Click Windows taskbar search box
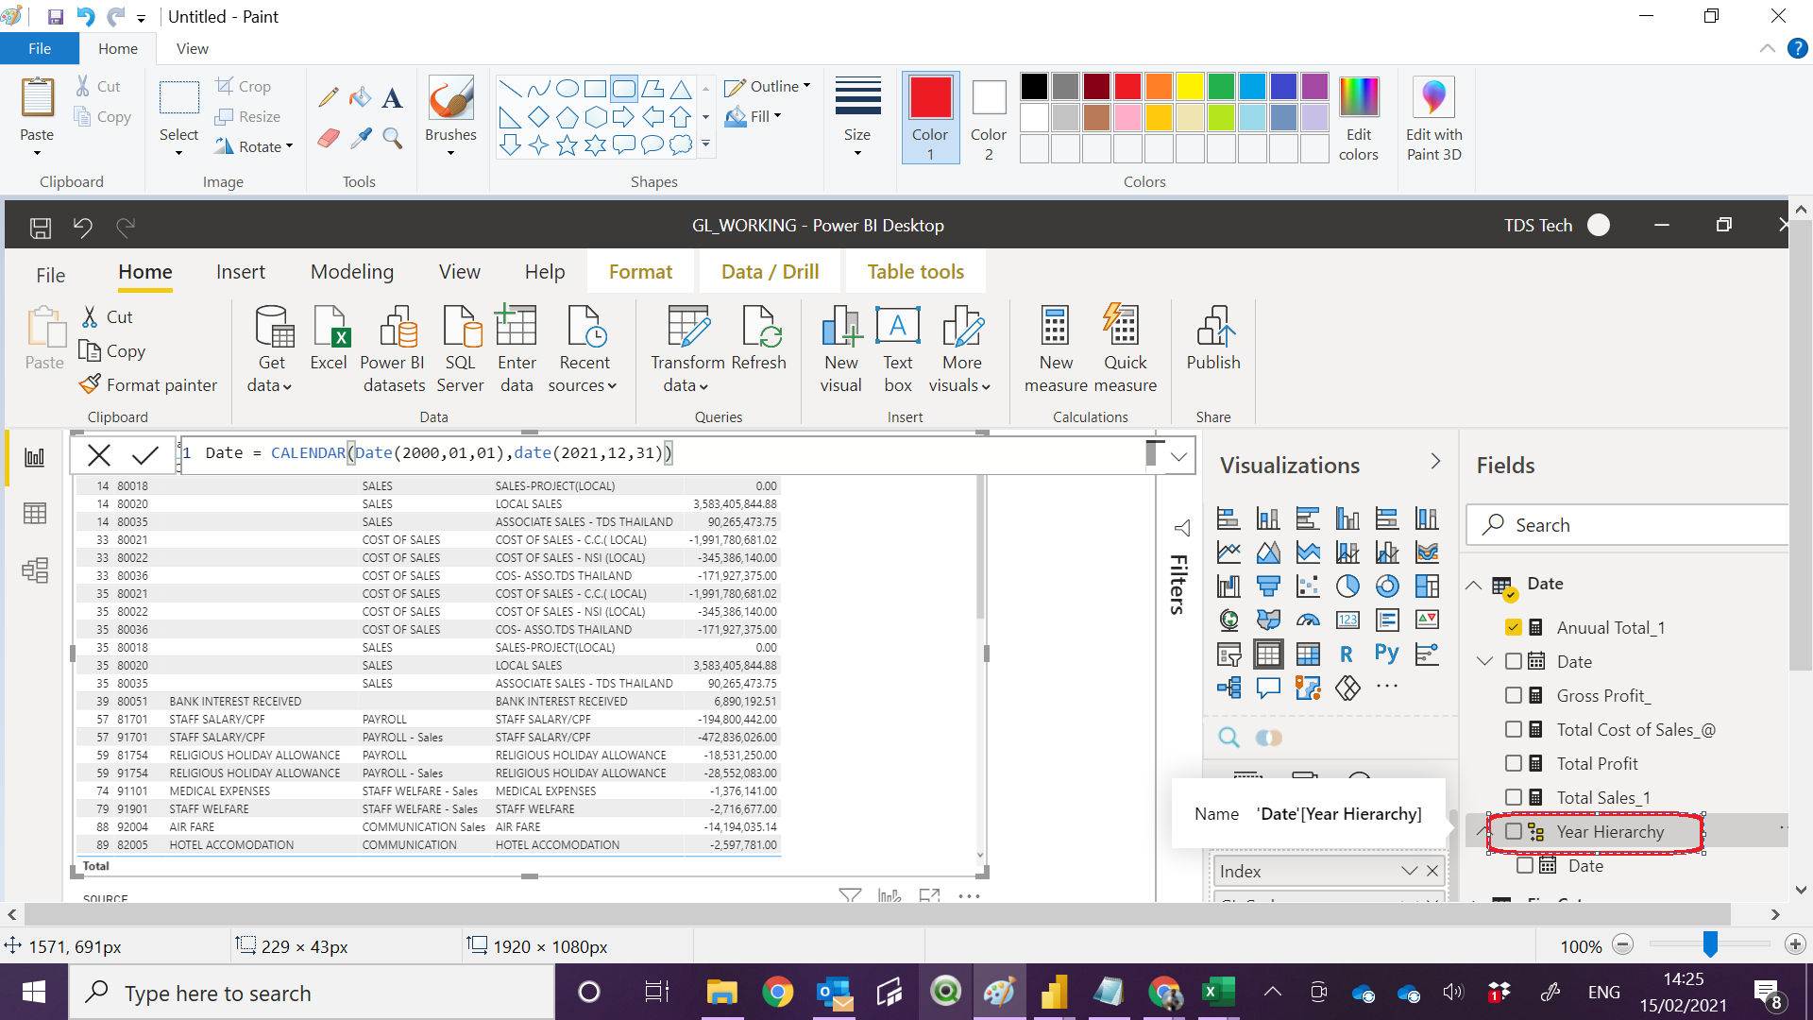The width and height of the screenshot is (1813, 1020). coord(312,993)
